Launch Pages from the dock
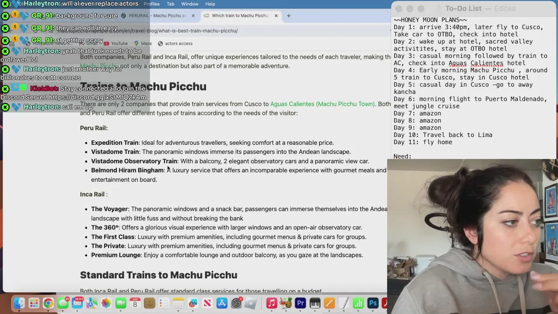 pyautogui.click(x=329, y=303)
